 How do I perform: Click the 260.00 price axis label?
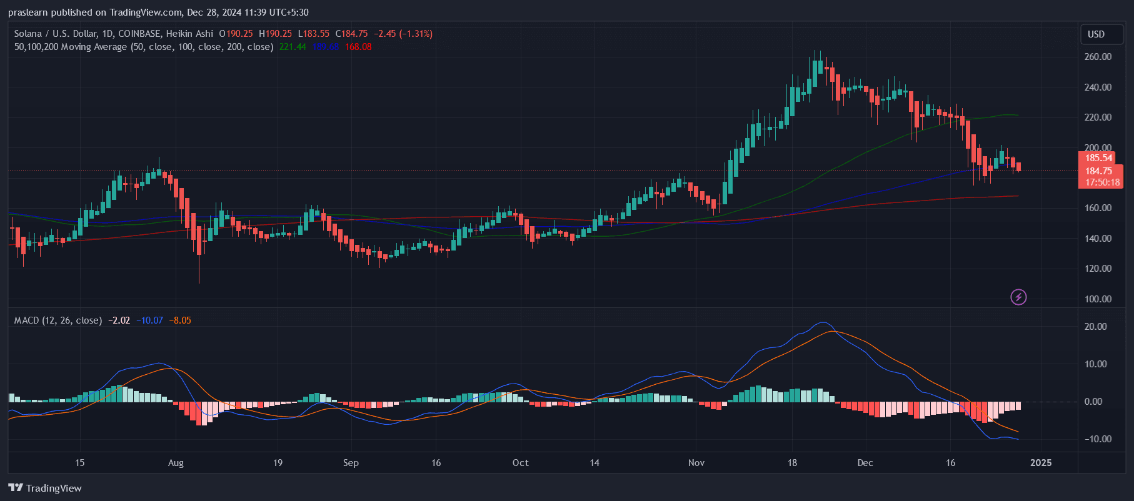1098,57
